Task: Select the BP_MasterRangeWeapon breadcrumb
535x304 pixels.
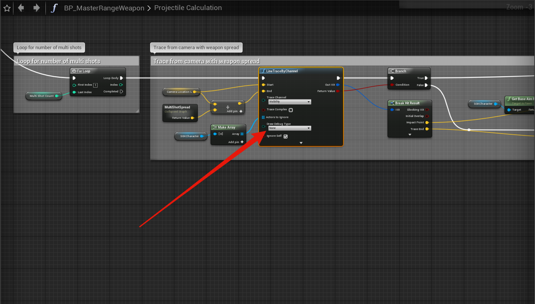Action: tap(104, 8)
